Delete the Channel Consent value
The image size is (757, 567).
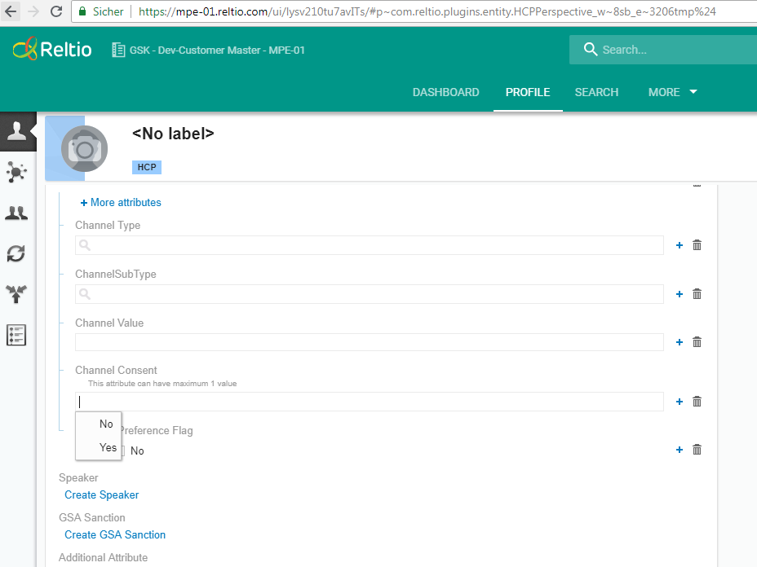697,402
